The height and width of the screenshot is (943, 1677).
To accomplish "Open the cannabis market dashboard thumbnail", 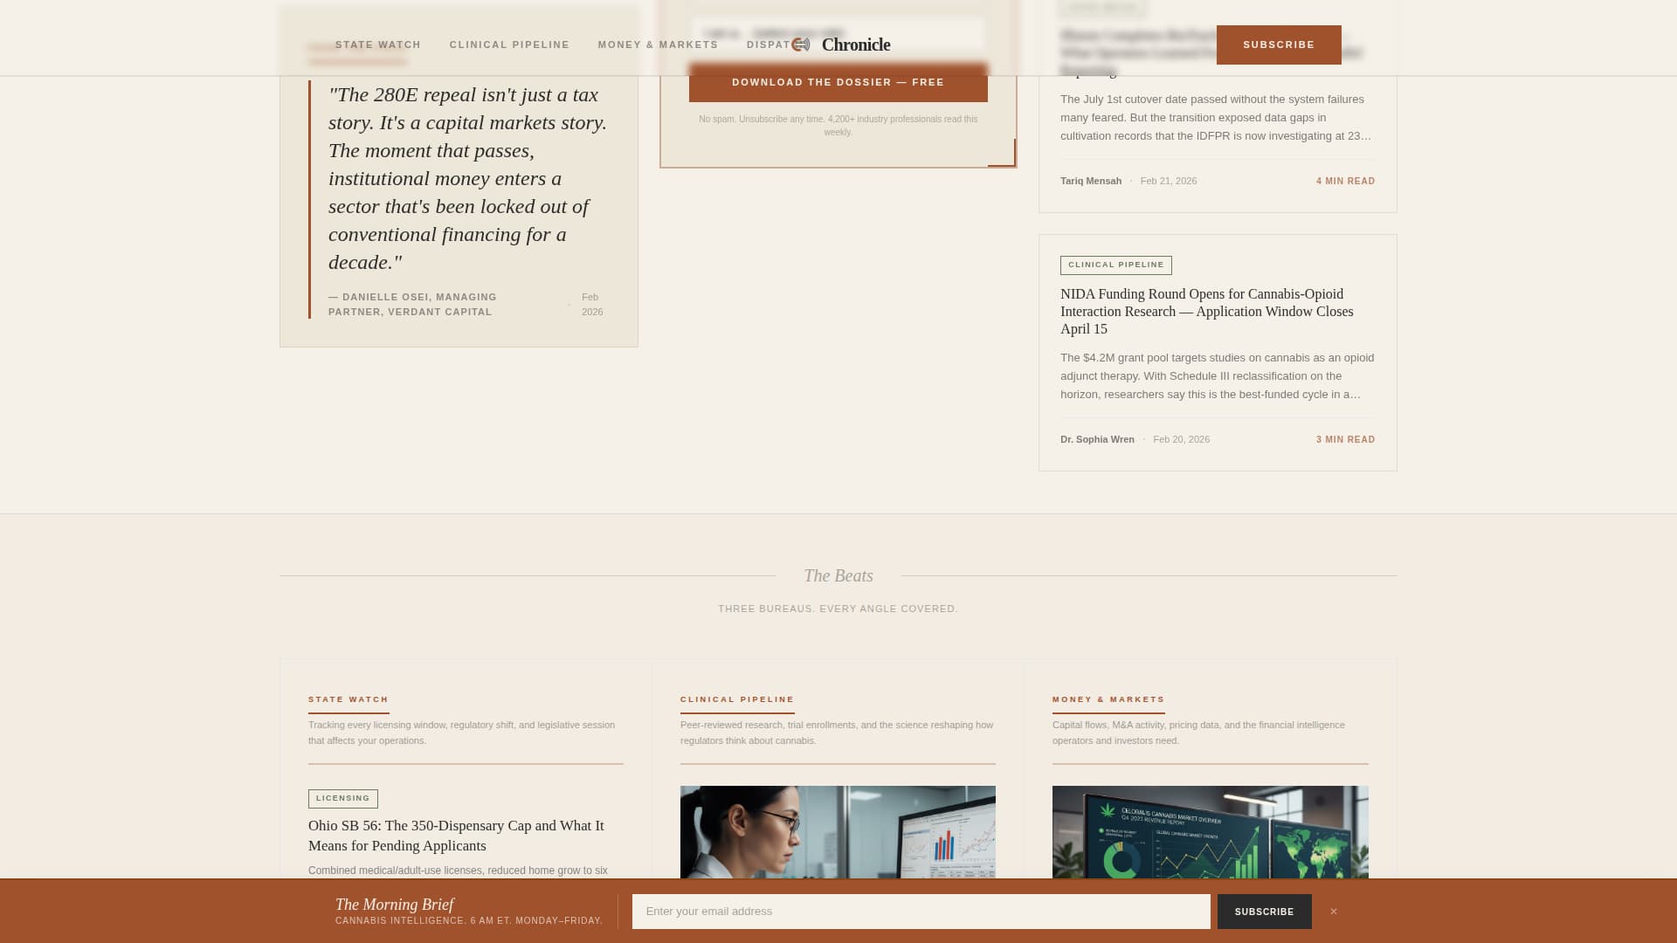I will click(x=1210, y=832).
